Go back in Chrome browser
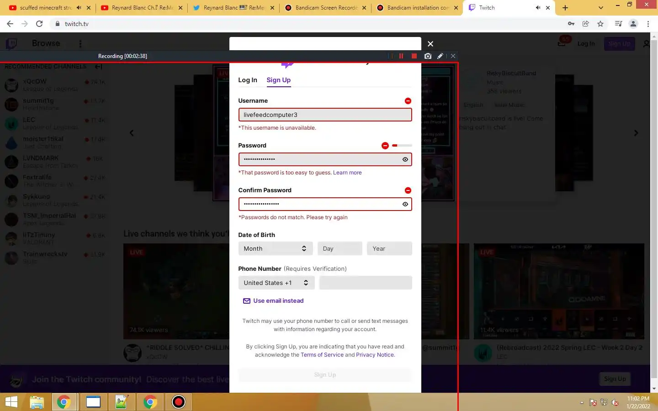The image size is (658, 411). (10, 24)
